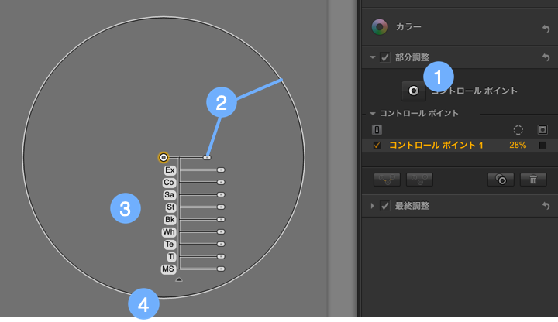Click the Te slider handle
The image size is (558, 322).
(221, 244)
